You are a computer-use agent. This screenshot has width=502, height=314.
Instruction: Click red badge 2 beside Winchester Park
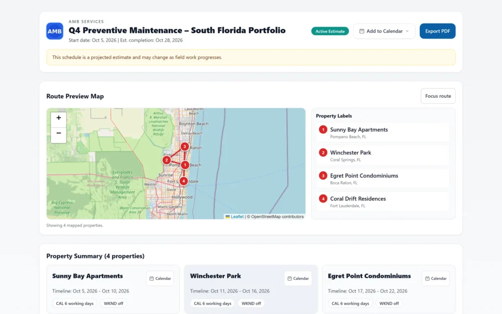pos(323,153)
